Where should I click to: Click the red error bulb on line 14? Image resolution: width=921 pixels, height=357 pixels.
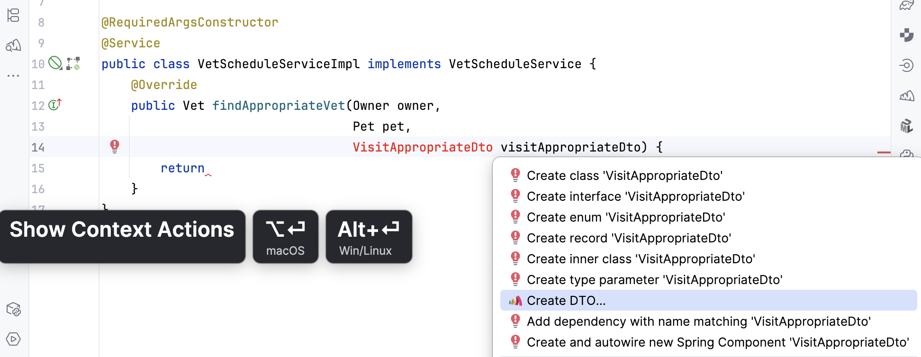click(115, 146)
